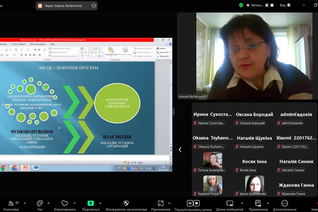318x212 pixels.
Task: Open the Чат chat panel
Action: (40, 204)
